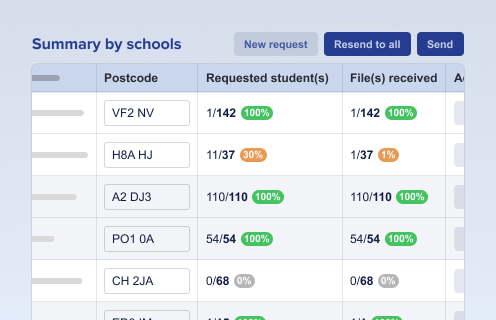Click the orange 30% badge

[x=253, y=155]
